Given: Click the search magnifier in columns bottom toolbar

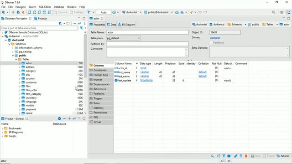Looking at the screenshot, I should [212, 156].
